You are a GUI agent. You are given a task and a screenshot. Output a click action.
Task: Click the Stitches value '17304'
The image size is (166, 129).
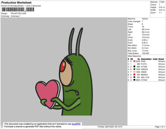click(162, 2)
